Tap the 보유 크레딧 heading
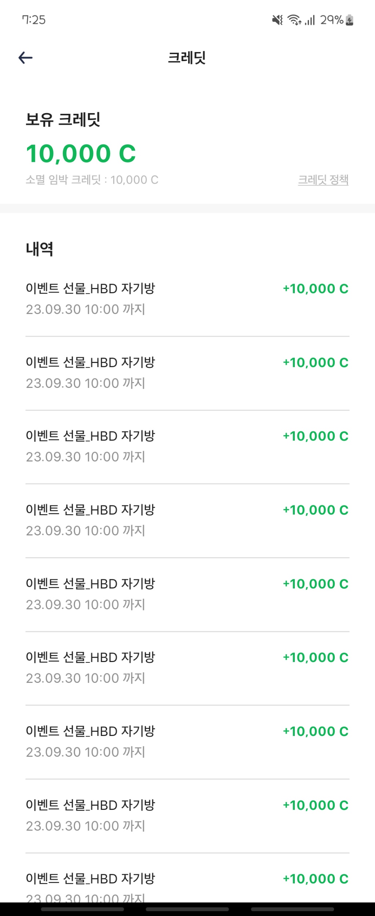Image resolution: width=375 pixels, height=916 pixels. [x=63, y=120]
